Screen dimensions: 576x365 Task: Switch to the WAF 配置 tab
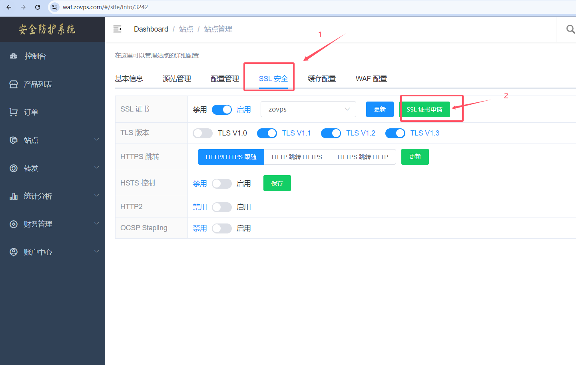click(371, 79)
